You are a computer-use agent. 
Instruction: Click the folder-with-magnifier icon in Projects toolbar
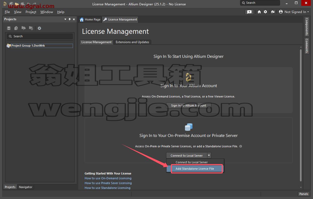(x=23, y=28)
